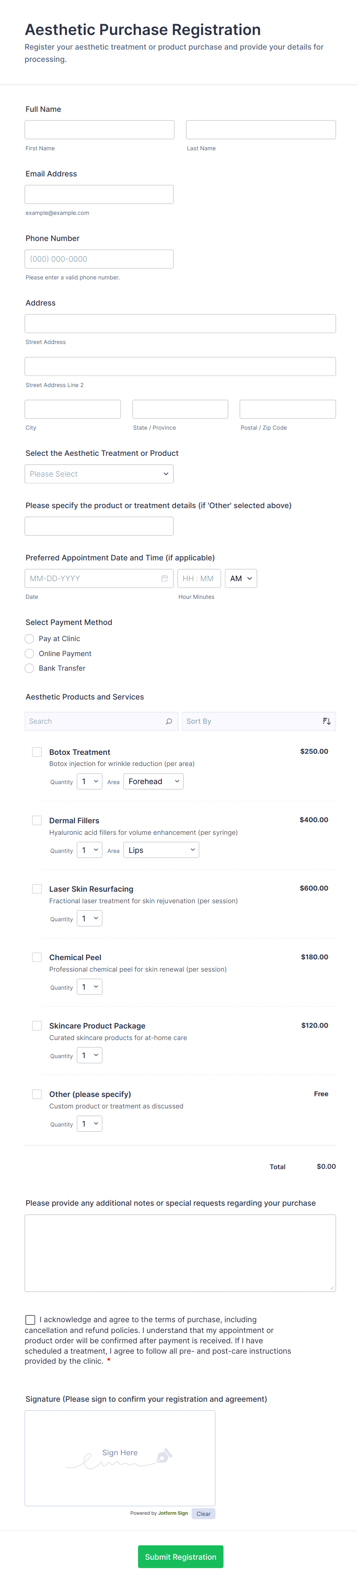357x1587 pixels.
Task: Open the Dermal Fillers Area dropdown
Action: coord(160,850)
